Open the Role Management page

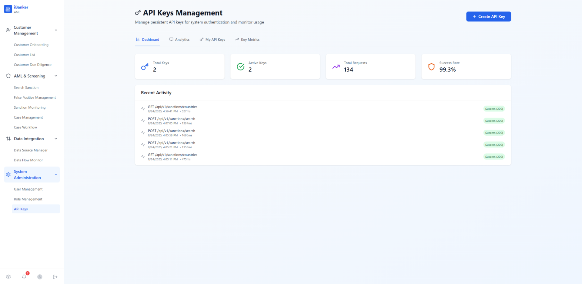pyautogui.click(x=28, y=199)
